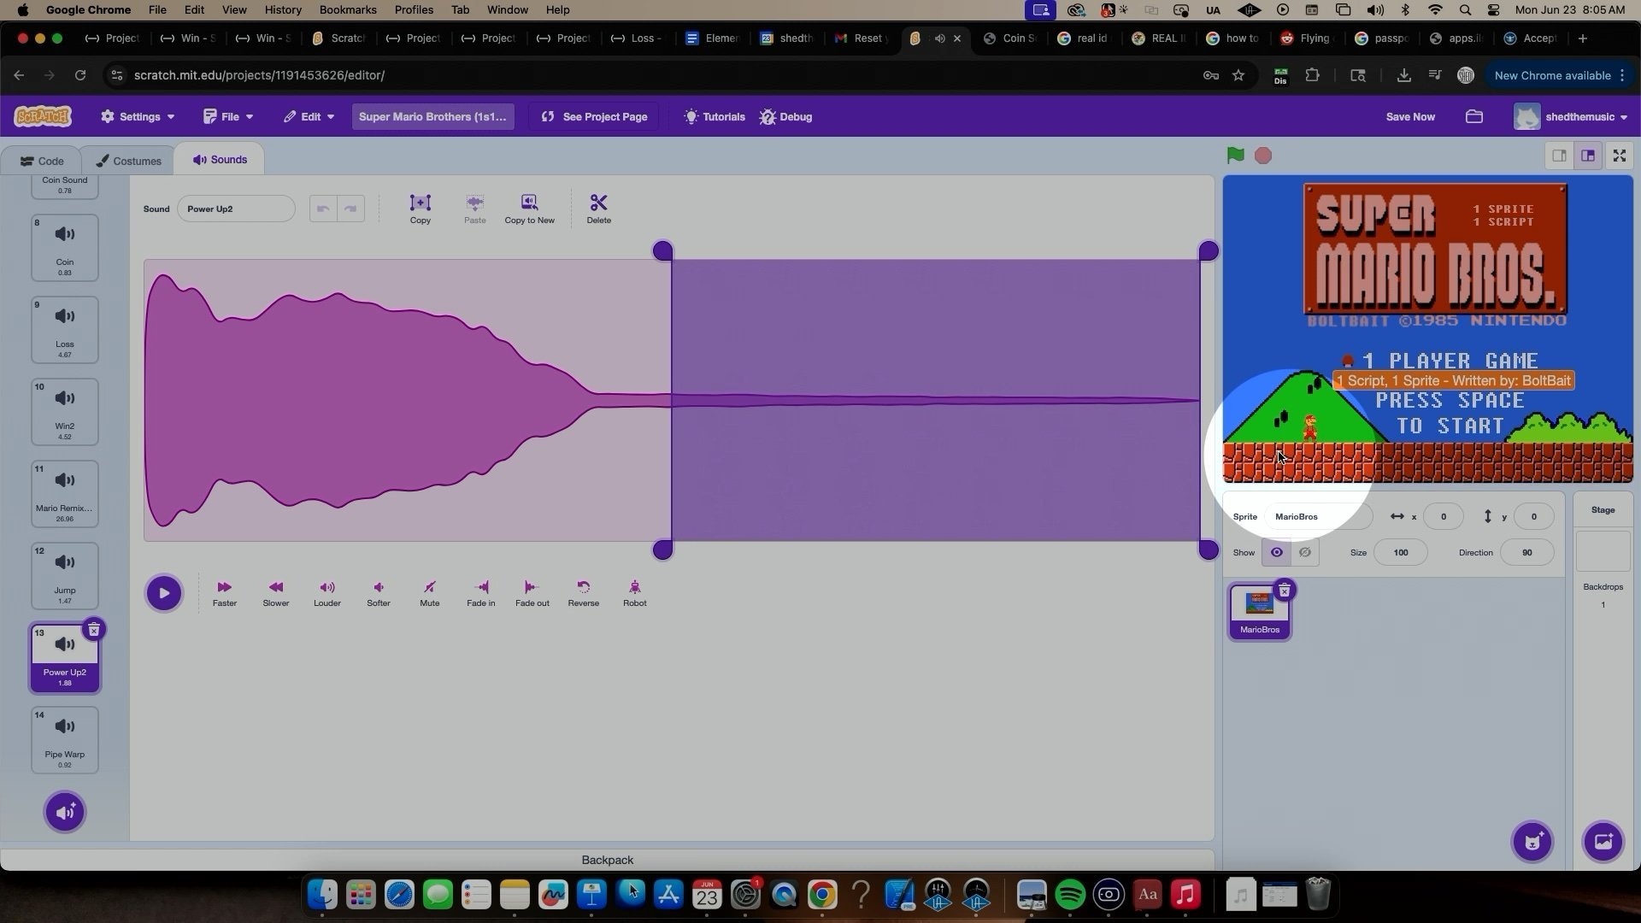Viewport: 1641px width, 923px height.
Task: Delete the Power Up2 sound
Action: 94,630
